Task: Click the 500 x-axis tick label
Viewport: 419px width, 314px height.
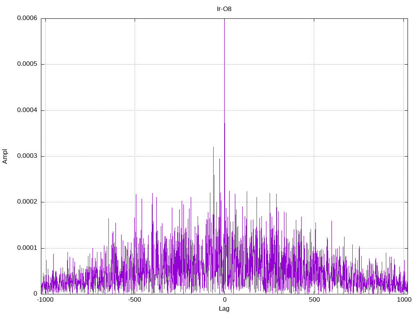Action: [314, 300]
